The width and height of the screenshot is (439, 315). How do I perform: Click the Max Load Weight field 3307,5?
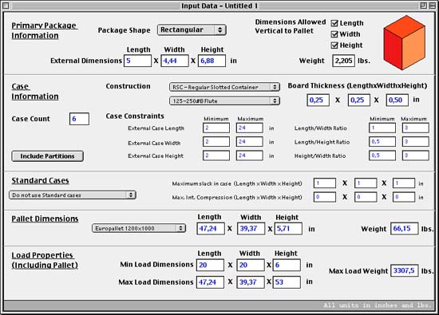(405, 270)
